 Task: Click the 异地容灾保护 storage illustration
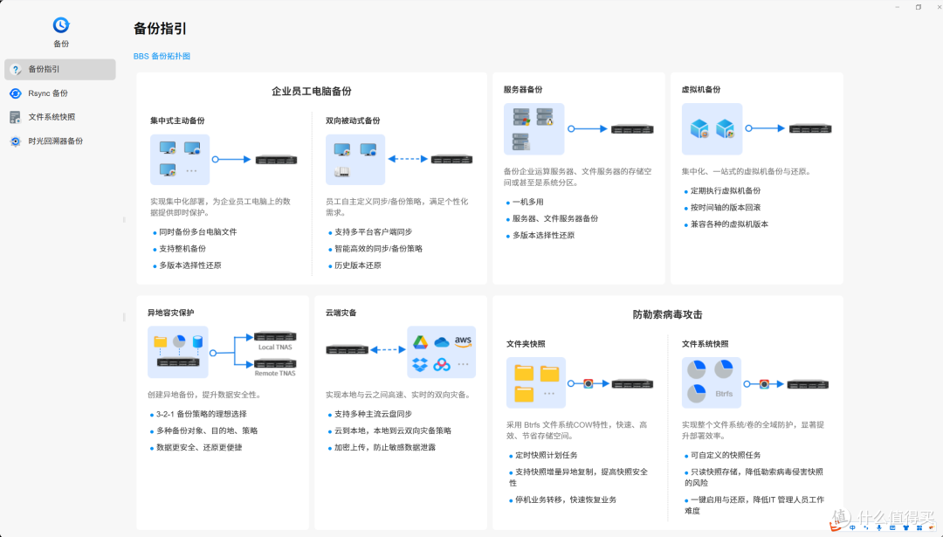click(178, 352)
